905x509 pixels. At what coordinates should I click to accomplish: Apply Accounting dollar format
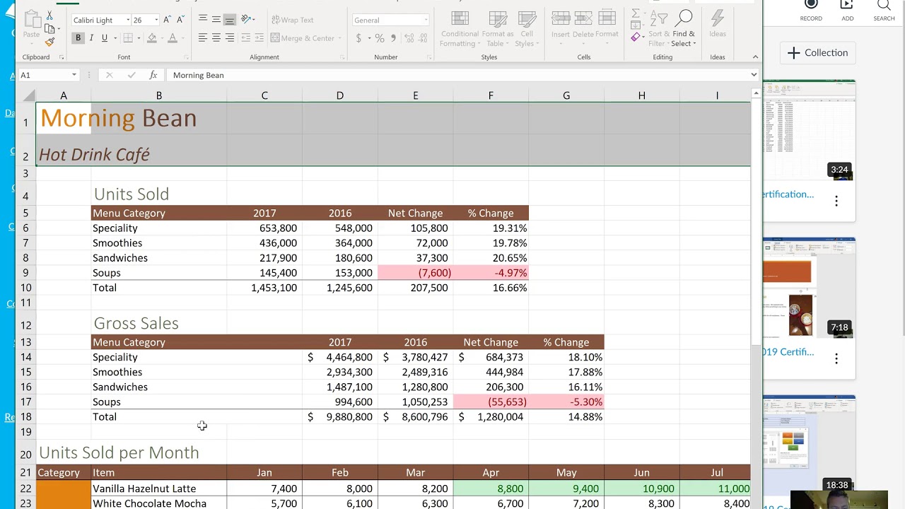[x=359, y=38]
